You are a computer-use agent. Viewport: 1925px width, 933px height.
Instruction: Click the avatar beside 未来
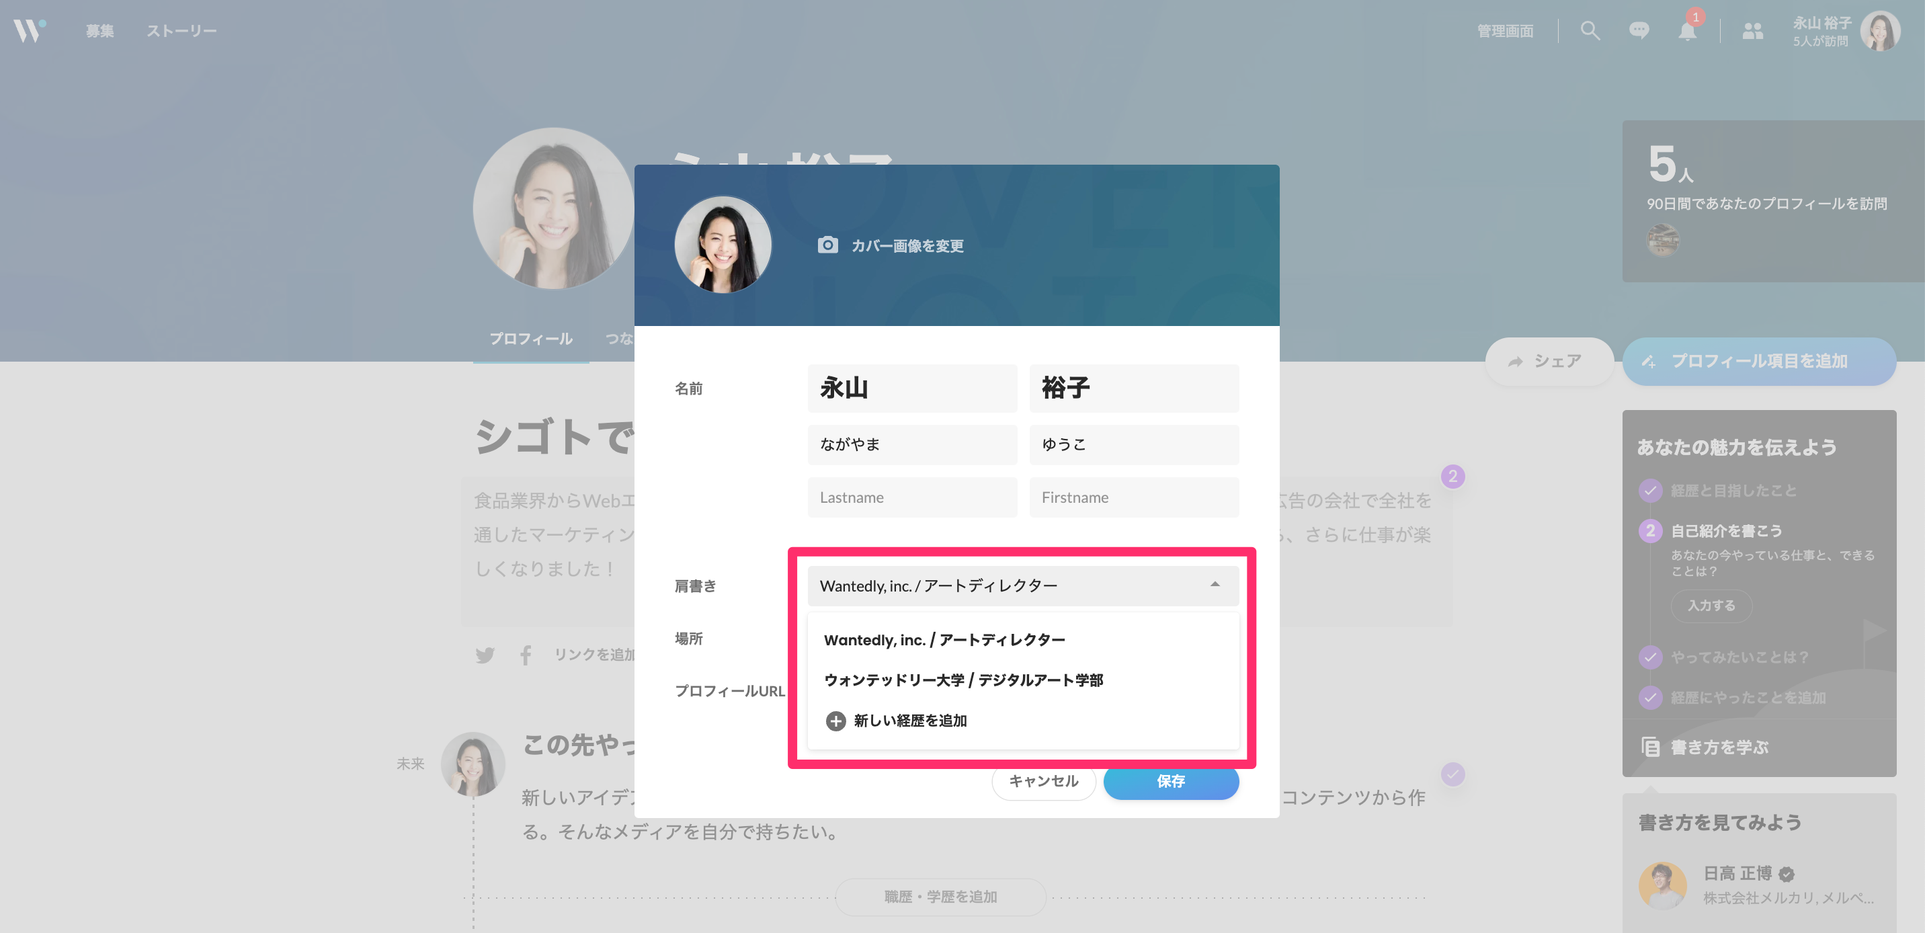point(473,764)
